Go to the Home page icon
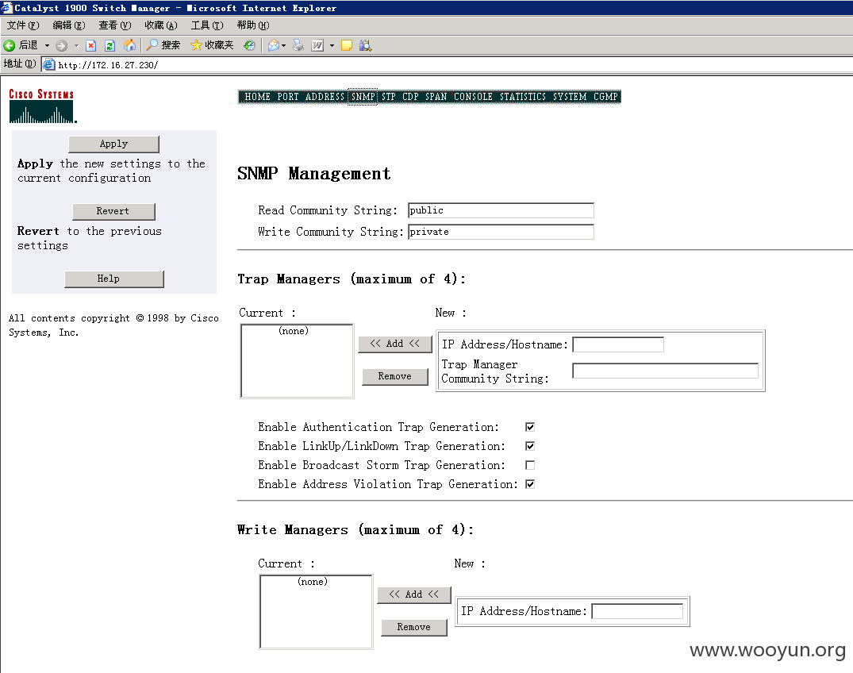Viewport: 853px width, 673px height. click(129, 45)
